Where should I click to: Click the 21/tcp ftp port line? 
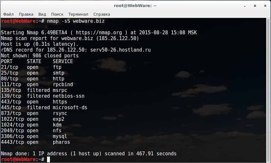click(31, 67)
